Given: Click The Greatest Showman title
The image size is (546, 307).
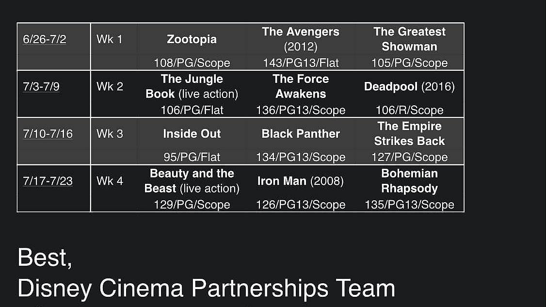Looking at the screenshot, I should coord(409,39).
